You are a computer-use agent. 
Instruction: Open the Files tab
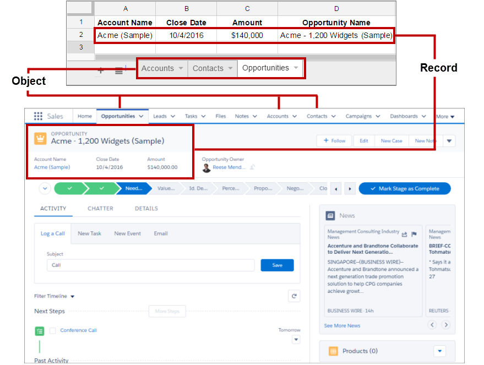click(221, 116)
